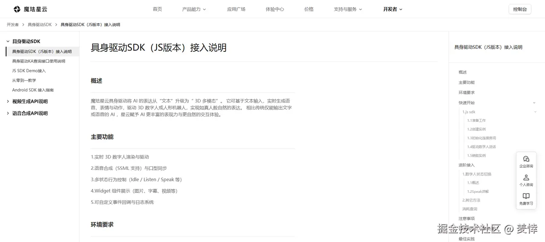Click 开发者 breadcrumb link
The image size is (545, 242).
13,25
